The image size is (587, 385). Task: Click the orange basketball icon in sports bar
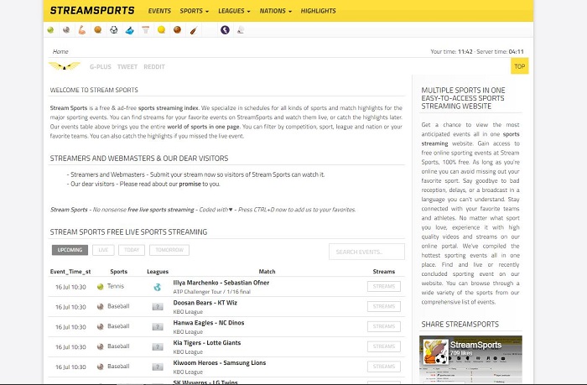(x=98, y=29)
